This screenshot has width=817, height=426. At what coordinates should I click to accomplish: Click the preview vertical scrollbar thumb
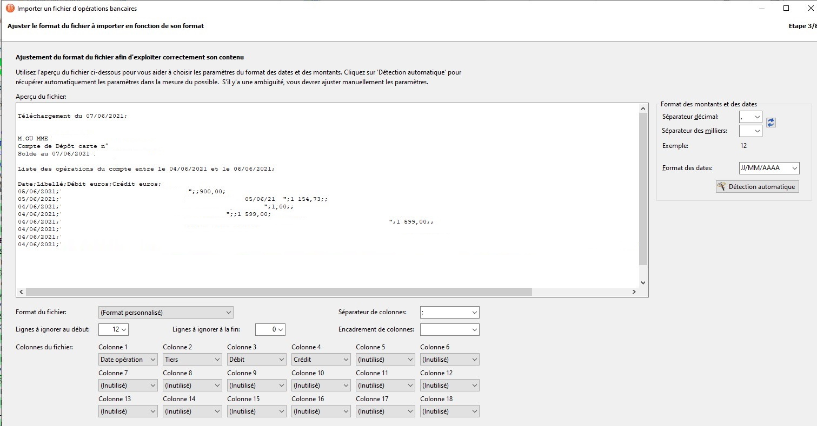643,189
